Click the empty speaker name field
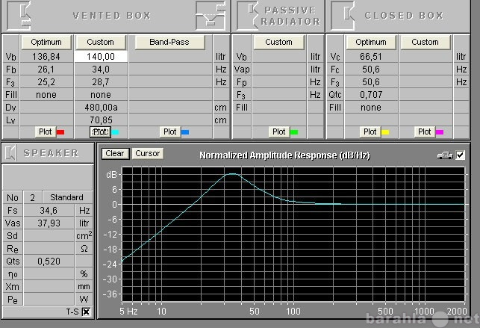The height and width of the screenshot is (328, 480). coord(48,177)
